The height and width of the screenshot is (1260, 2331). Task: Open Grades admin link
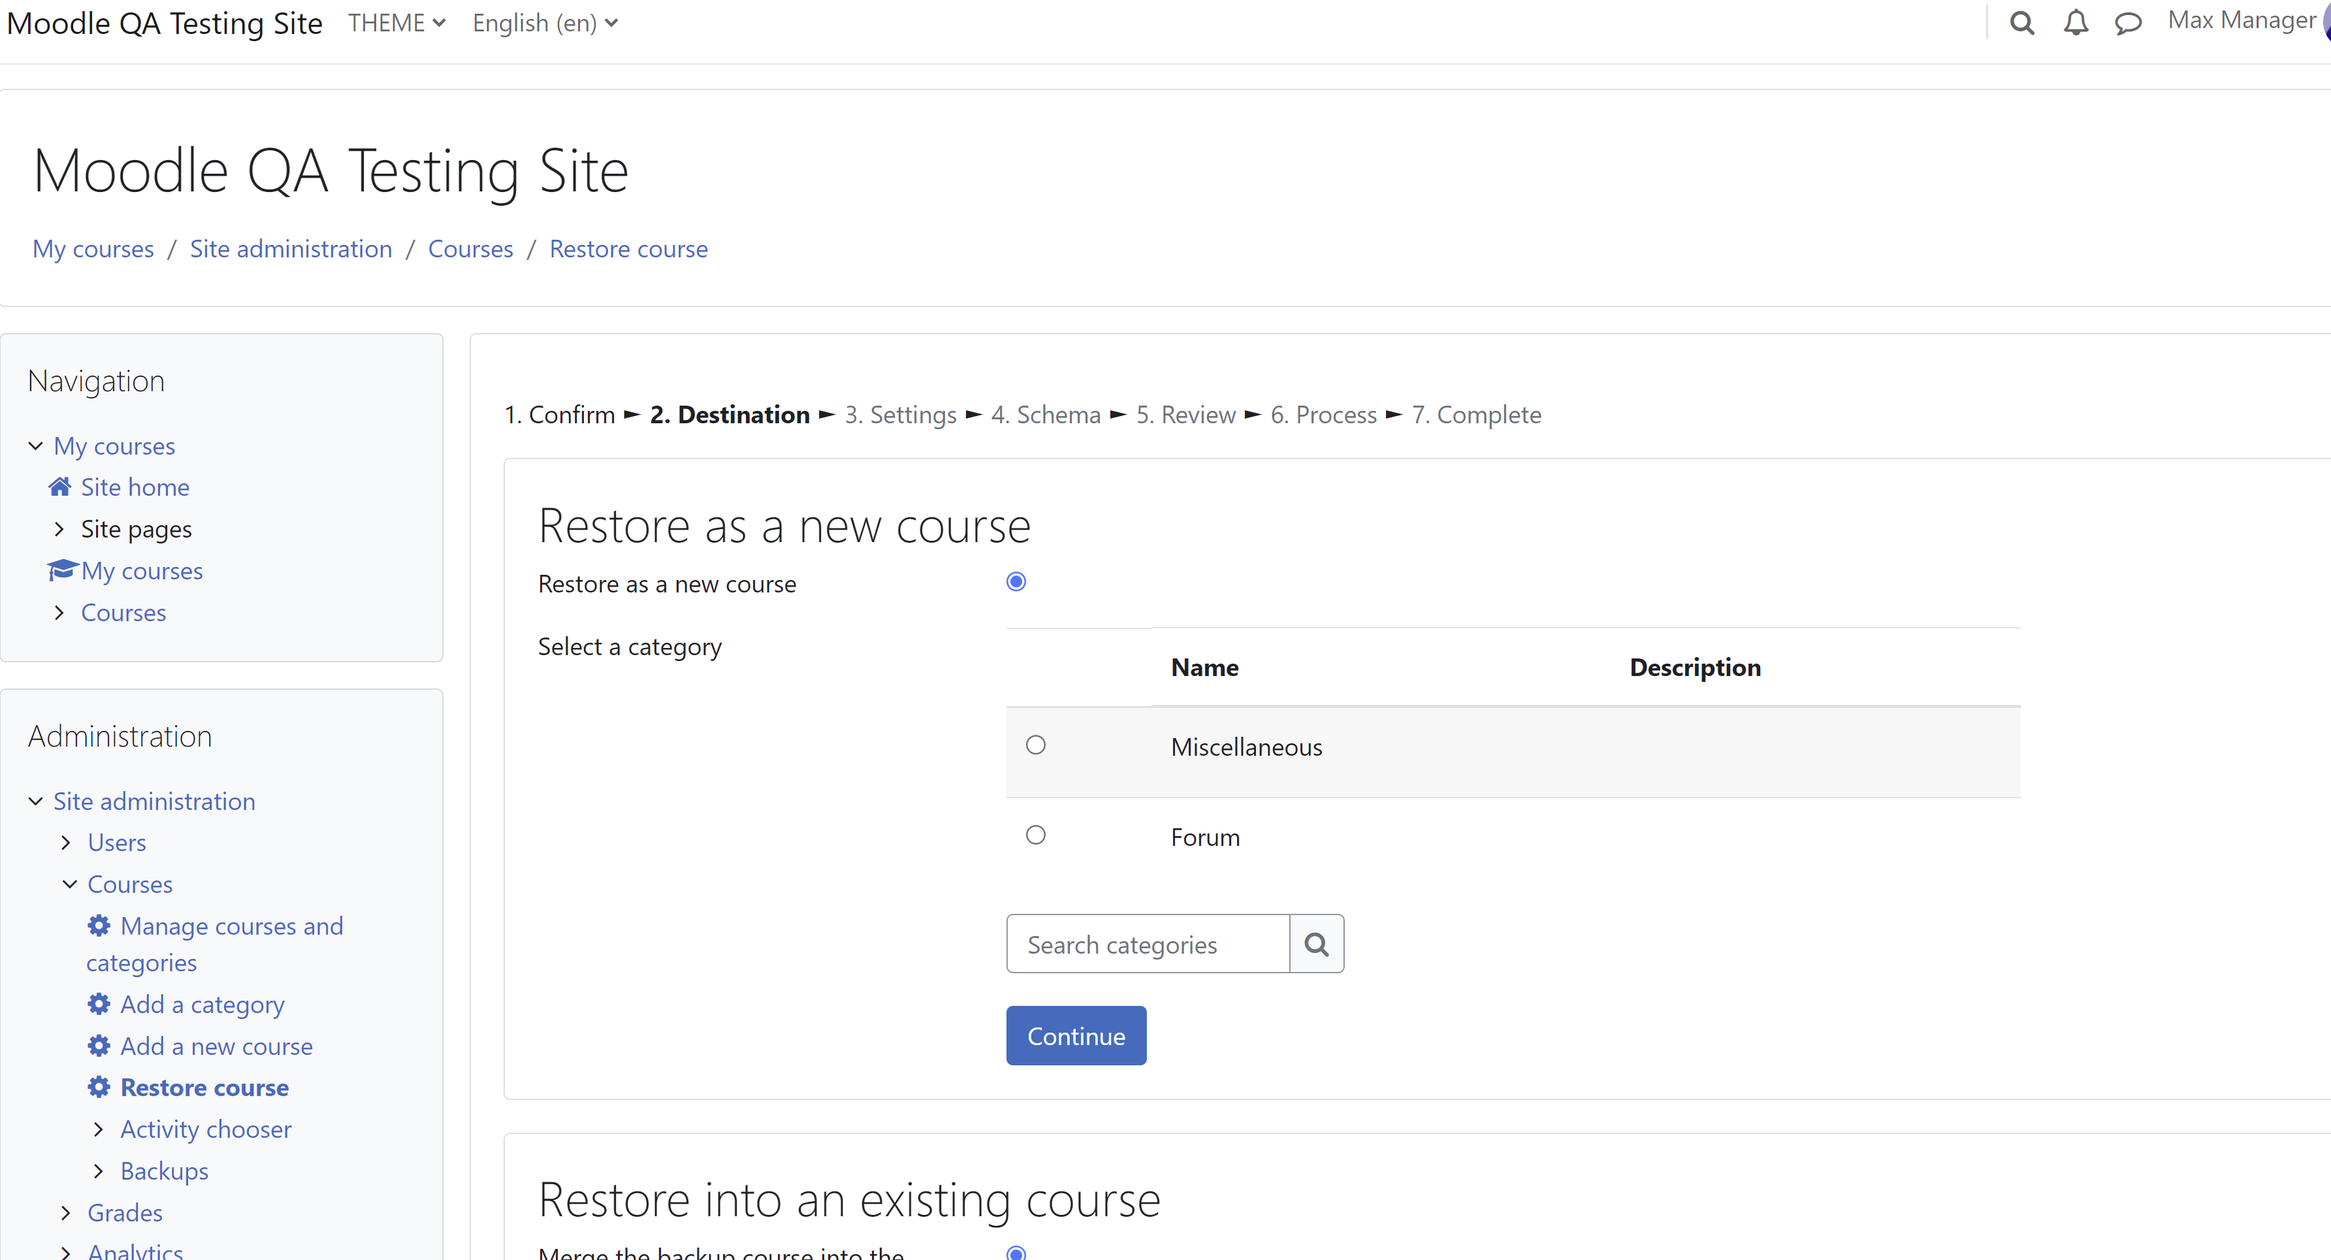(x=125, y=1213)
